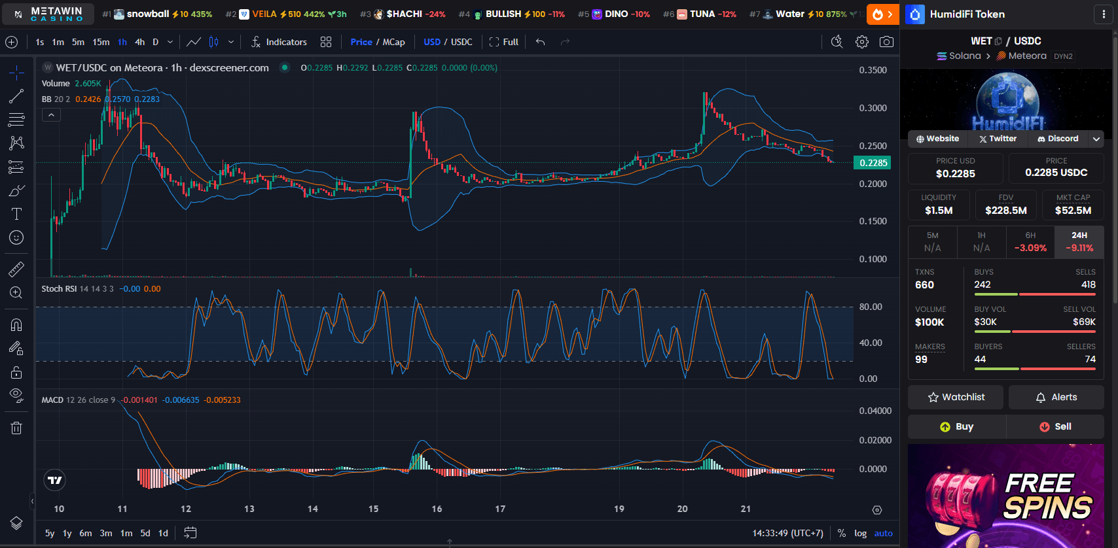Toggle magnet mode for drawings

16,325
